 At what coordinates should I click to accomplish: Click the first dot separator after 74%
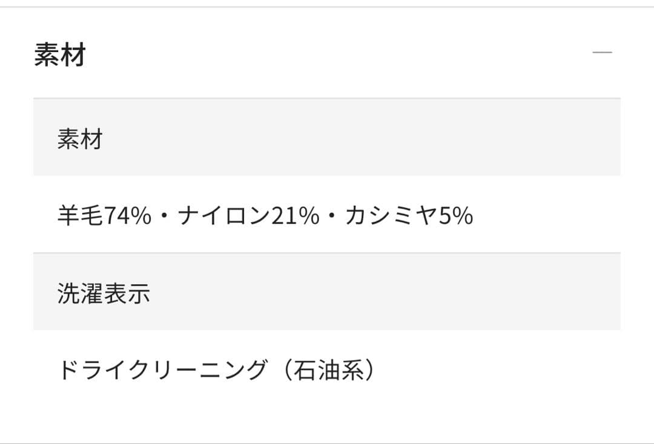tap(164, 217)
